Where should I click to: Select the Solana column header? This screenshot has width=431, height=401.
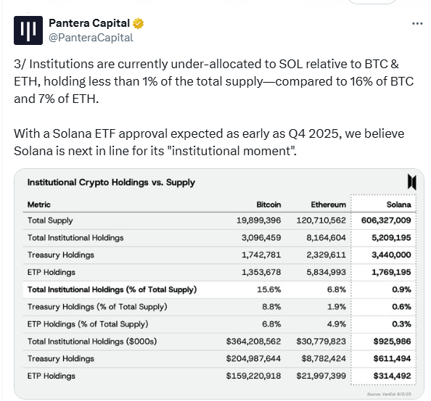coord(398,204)
